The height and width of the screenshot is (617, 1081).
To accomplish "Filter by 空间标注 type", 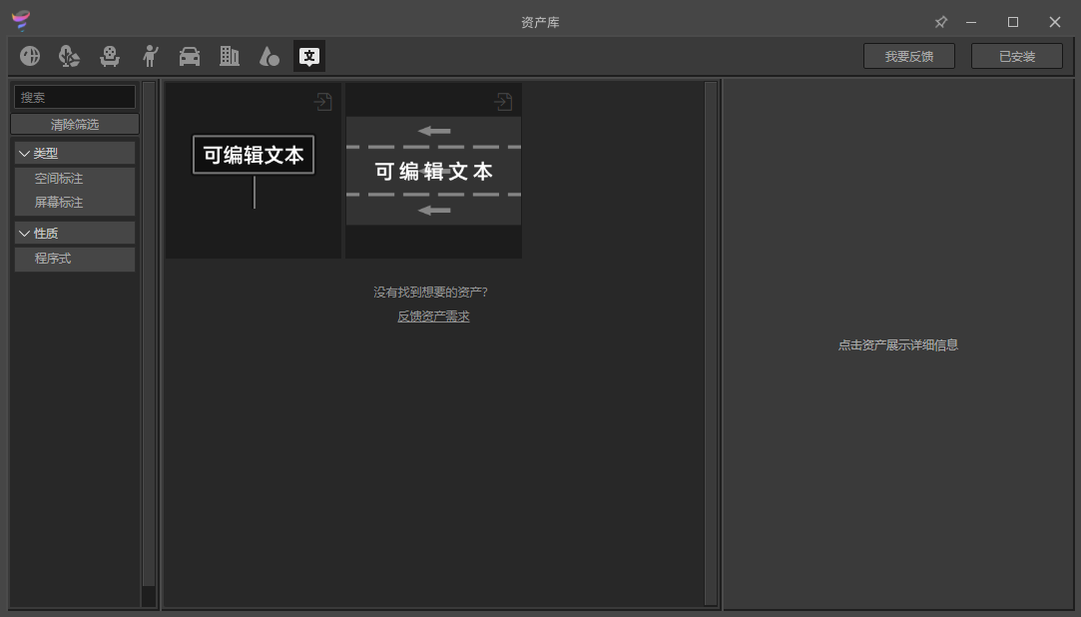I will pyautogui.click(x=60, y=179).
